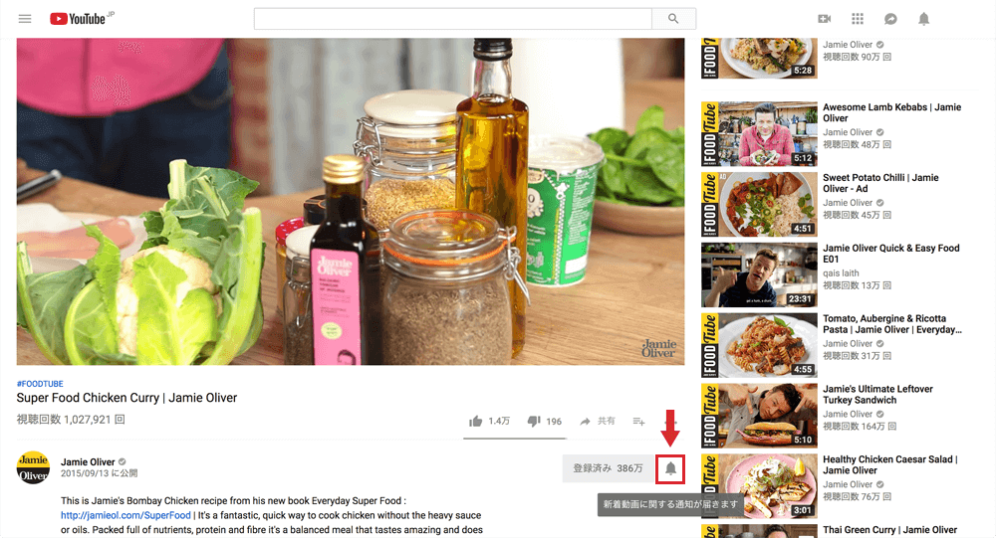
Task: Click Healthy Chicken Caesar Salad title
Action: point(889,465)
